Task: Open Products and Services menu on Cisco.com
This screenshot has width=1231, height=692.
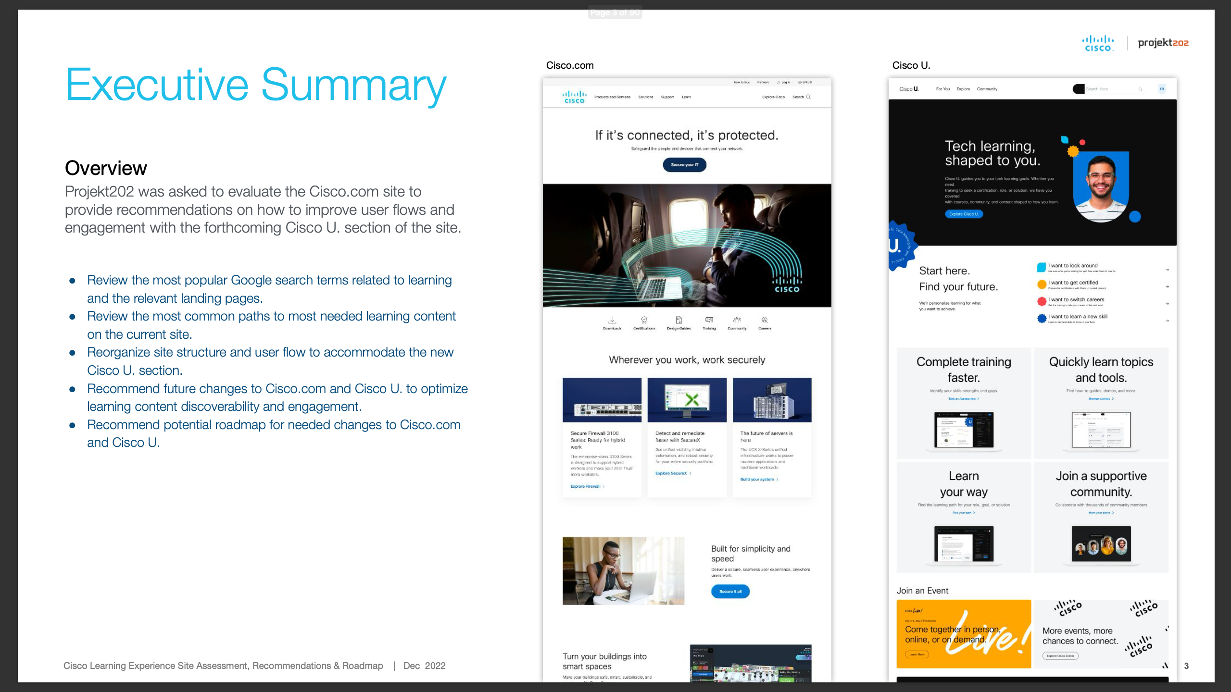Action: pos(612,97)
